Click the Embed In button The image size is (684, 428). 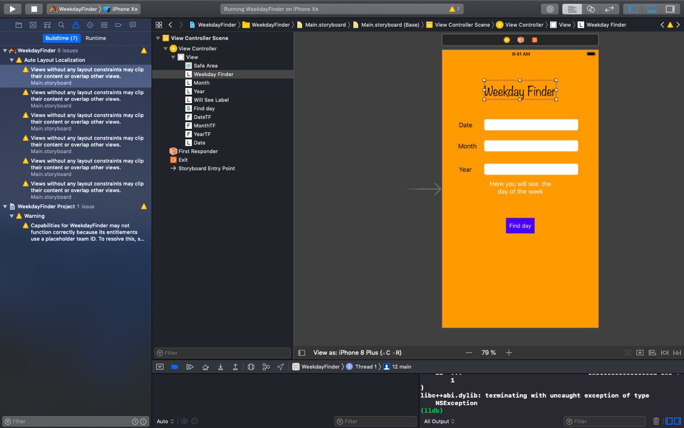coord(640,353)
